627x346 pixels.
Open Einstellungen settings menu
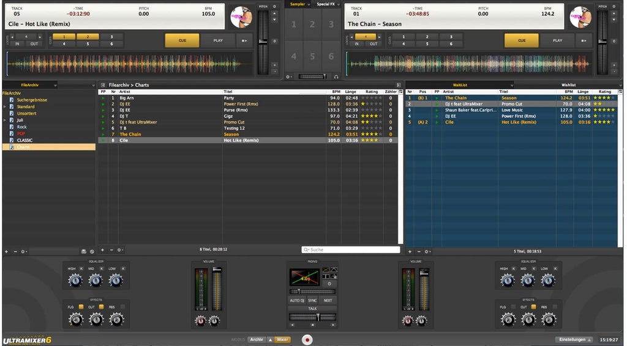pyautogui.click(x=575, y=340)
